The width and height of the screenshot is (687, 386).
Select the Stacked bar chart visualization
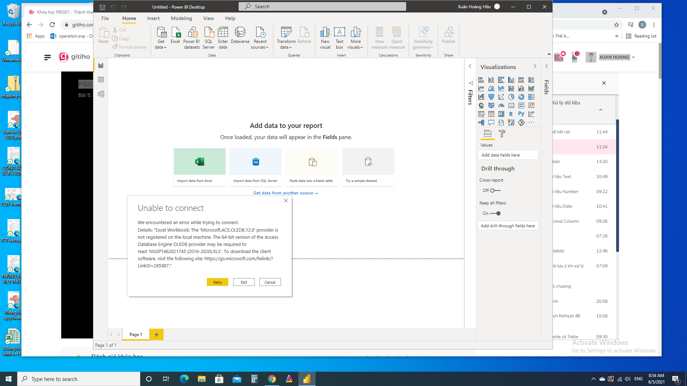(481, 80)
